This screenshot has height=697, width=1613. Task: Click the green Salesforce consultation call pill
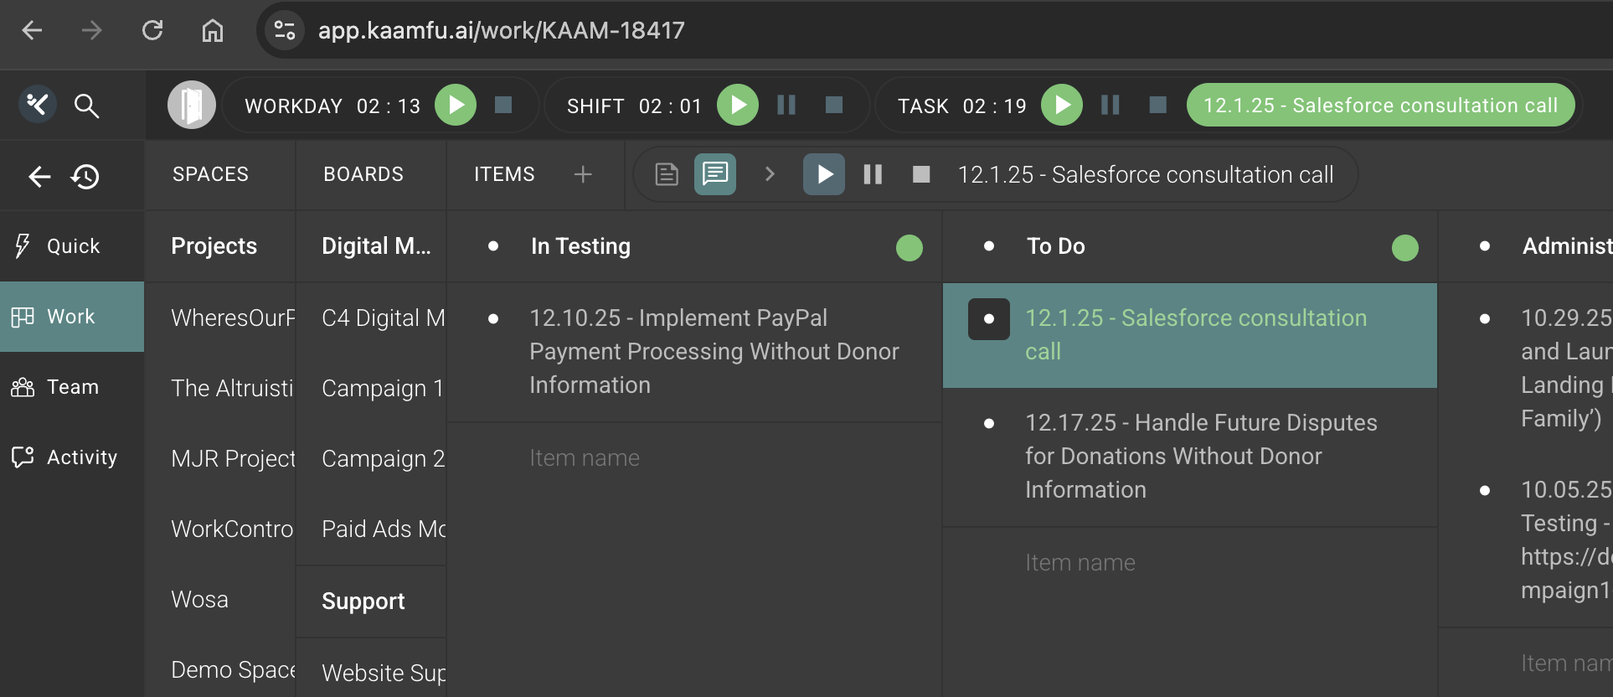[x=1379, y=106]
